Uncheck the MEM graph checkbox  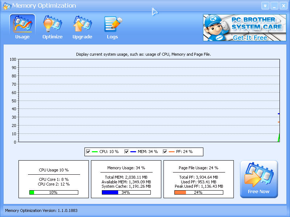point(126,152)
